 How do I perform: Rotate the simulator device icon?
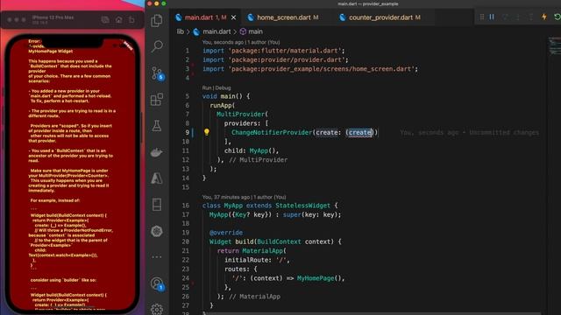coord(131,20)
